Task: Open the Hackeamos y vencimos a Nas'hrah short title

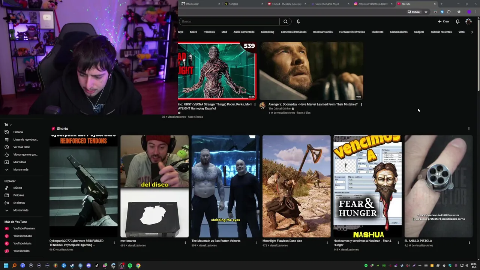Action: [362, 243]
